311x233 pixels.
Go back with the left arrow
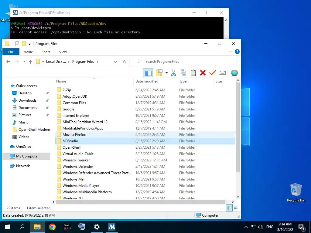pyautogui.click(x=8, y=62)
